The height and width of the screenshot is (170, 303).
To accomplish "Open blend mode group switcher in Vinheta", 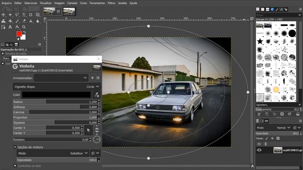I will pyautogui.click(x=95, y=153).
